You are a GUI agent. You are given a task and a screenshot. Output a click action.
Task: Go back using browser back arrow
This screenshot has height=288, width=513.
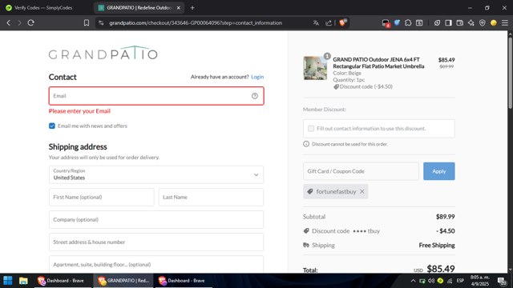coord(9,23)
